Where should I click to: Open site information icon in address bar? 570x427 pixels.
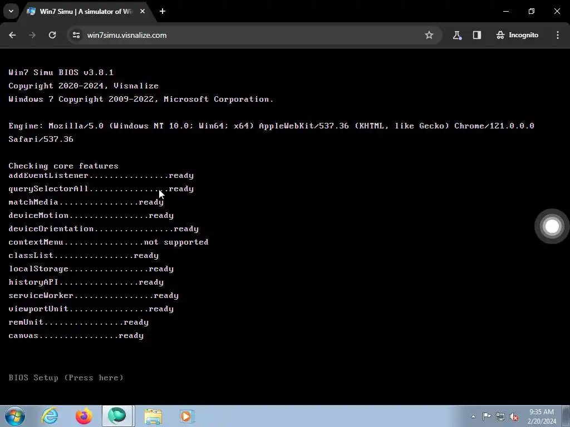pos(76,35)
